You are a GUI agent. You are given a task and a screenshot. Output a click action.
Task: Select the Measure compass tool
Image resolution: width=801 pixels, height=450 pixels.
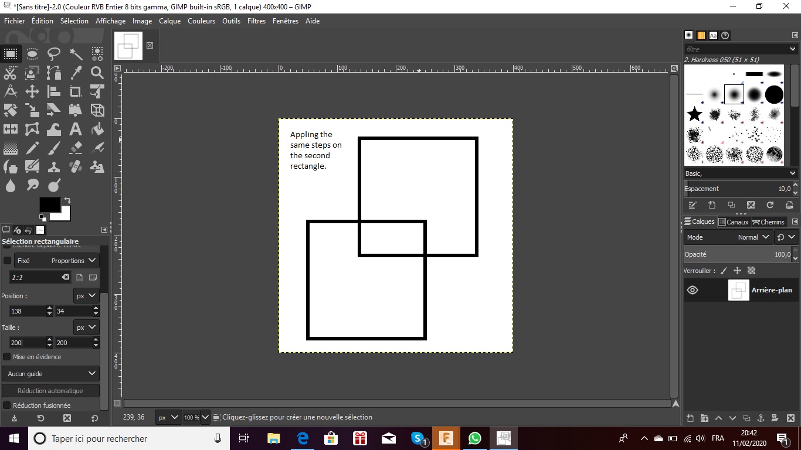11,91
